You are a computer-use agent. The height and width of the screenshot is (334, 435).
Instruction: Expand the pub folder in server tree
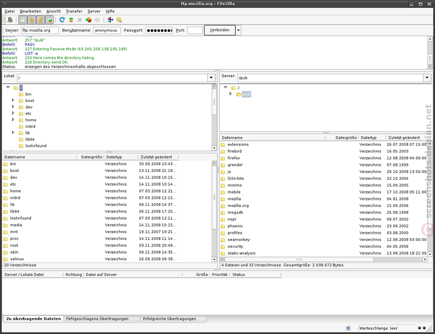230,94
